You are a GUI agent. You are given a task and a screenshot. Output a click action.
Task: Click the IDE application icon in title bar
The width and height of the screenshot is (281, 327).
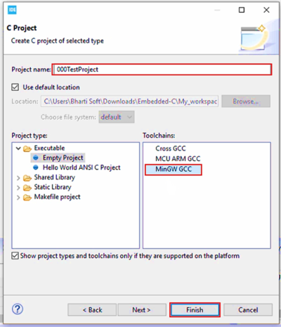12,10
